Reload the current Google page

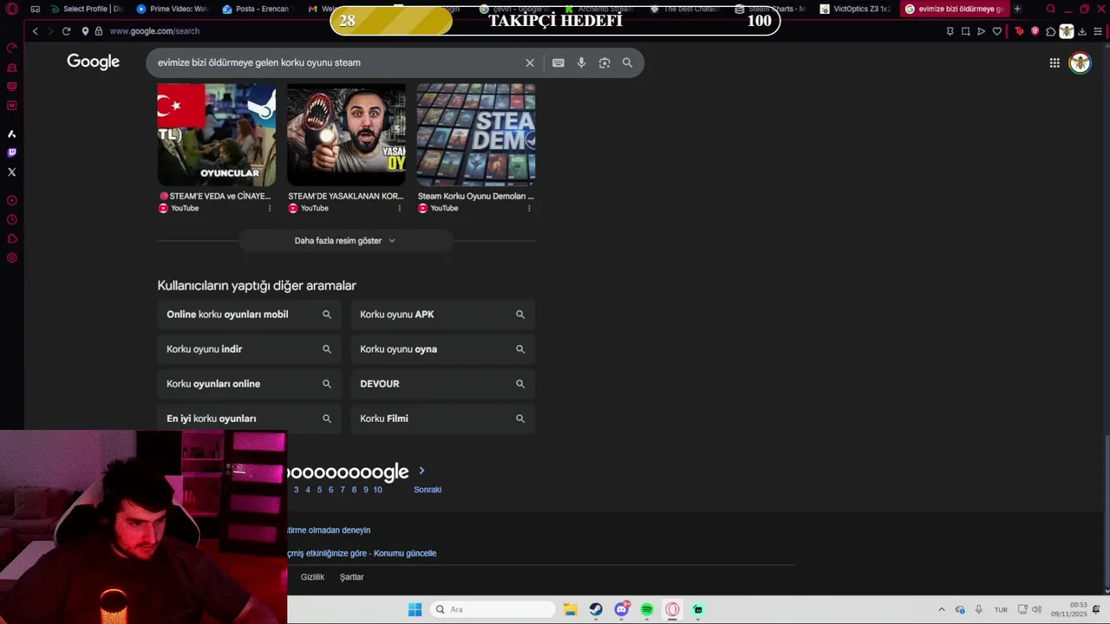[66, 31]
